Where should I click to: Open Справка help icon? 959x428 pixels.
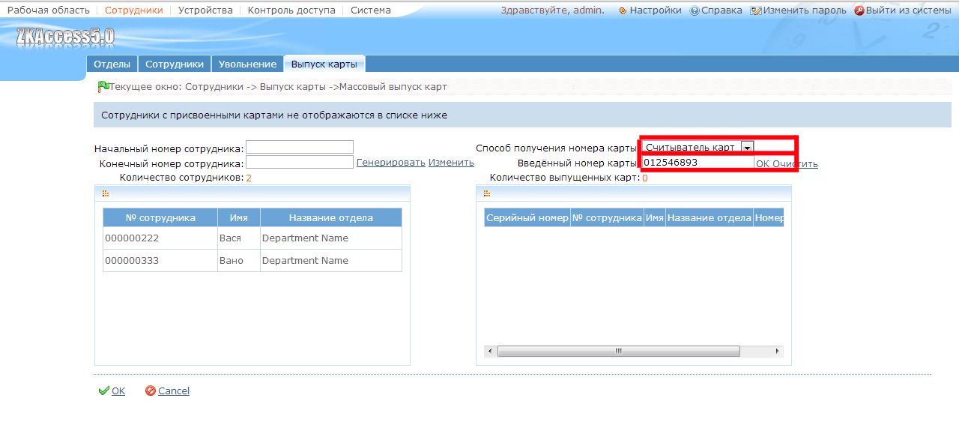coord(695,11)
